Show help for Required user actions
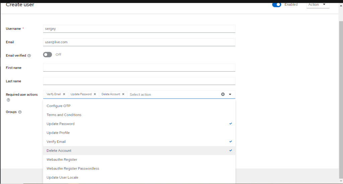 pyautogui.click(x=8, y=100)
